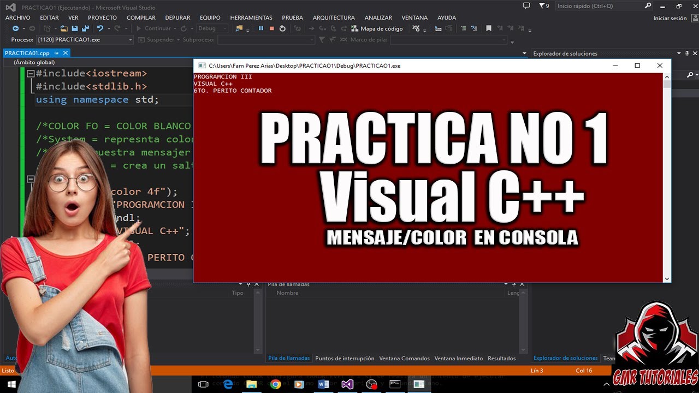
Task: Click the Iniciar sesión link
Action: 670,18
